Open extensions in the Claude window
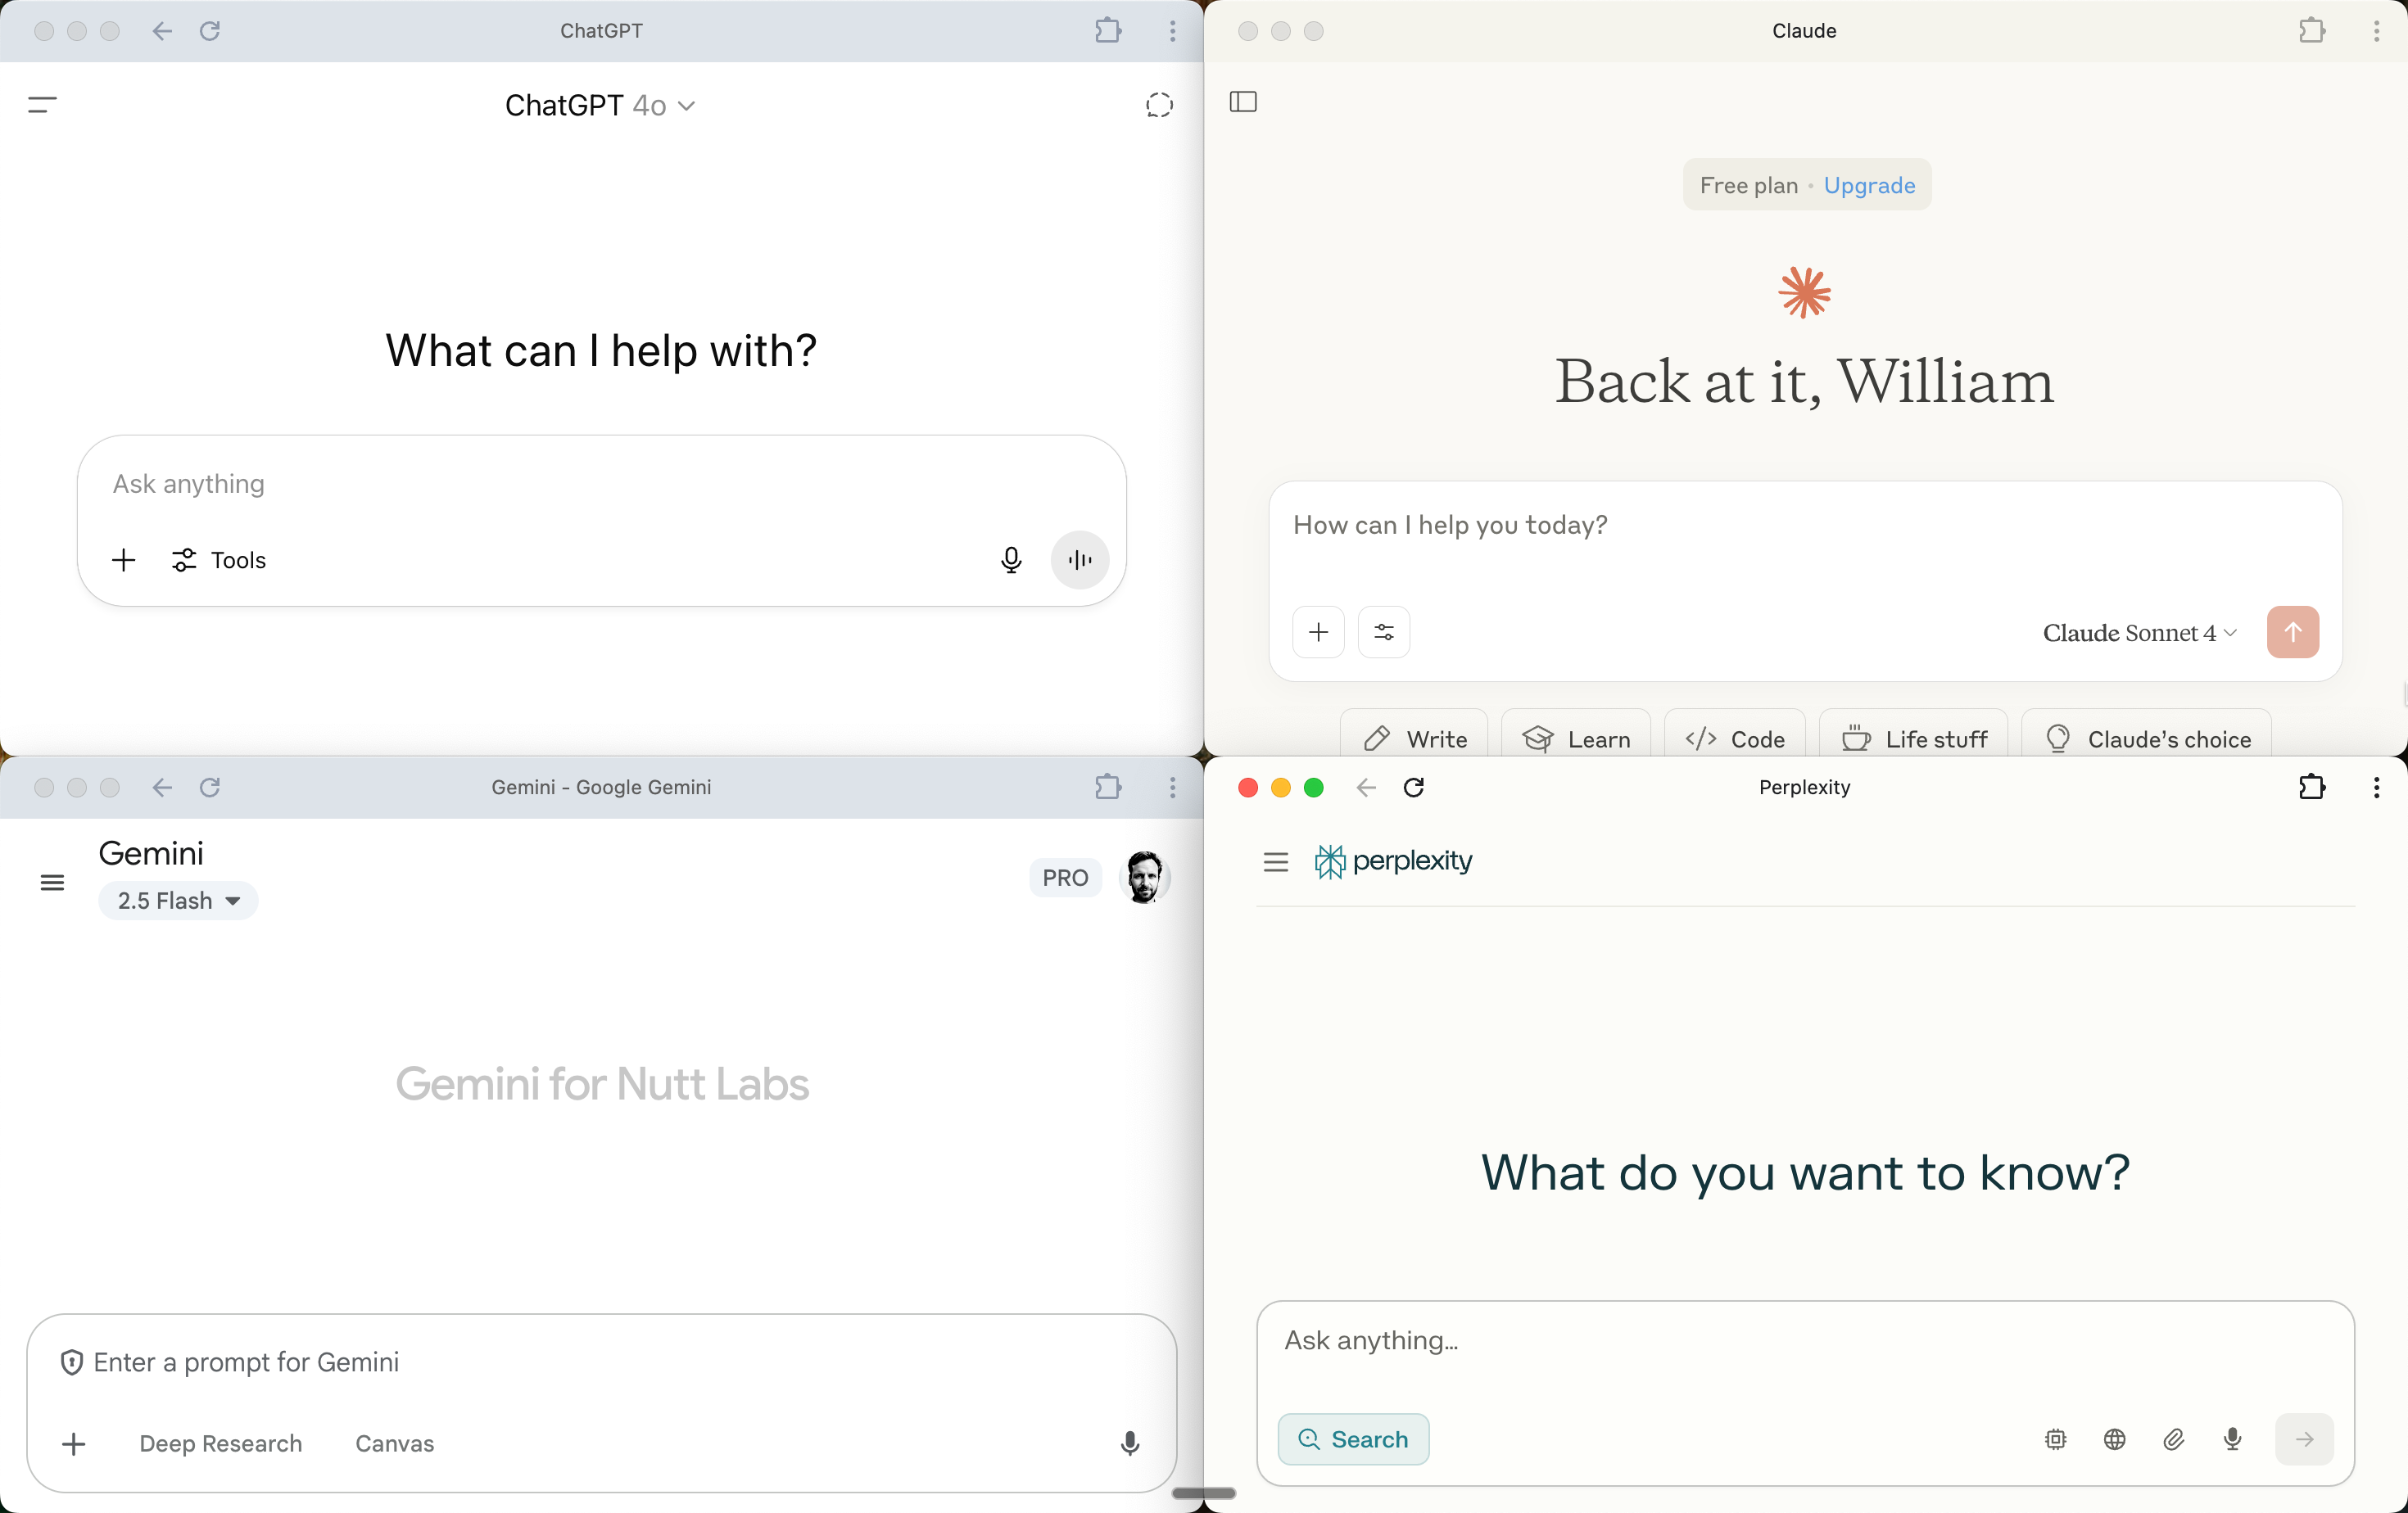 (2312, 31)
